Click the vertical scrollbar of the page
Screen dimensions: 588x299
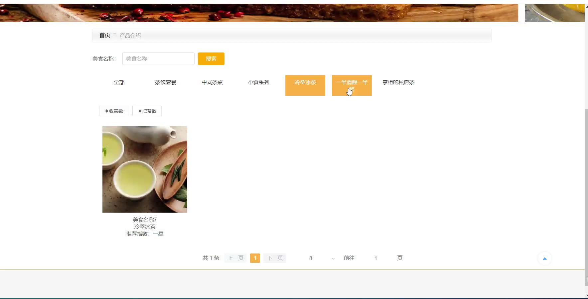pyautogui.click(x=586, y=197)
